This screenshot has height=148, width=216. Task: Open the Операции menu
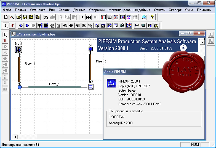click(97, 10)
